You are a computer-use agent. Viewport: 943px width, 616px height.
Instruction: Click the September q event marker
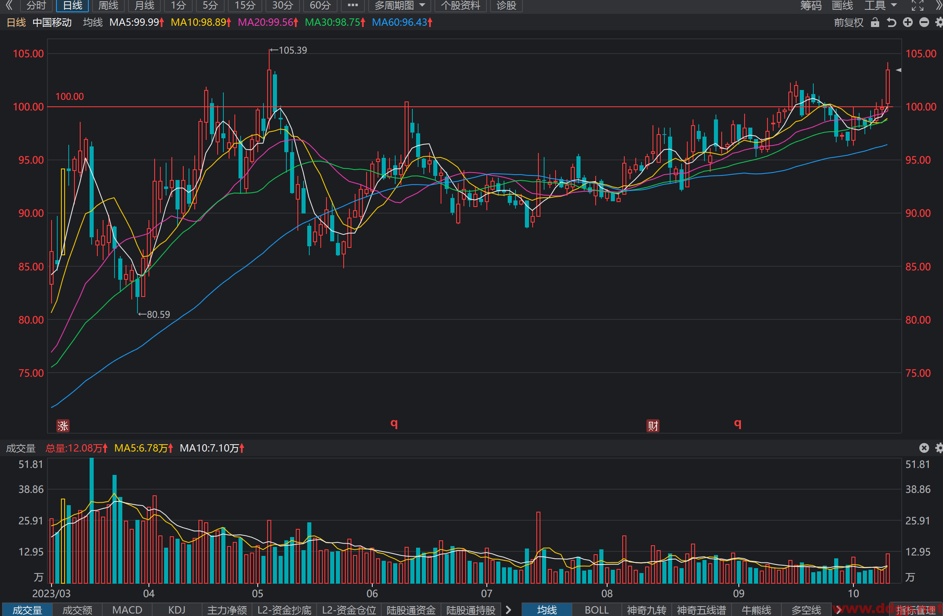[x=738, y=423]
